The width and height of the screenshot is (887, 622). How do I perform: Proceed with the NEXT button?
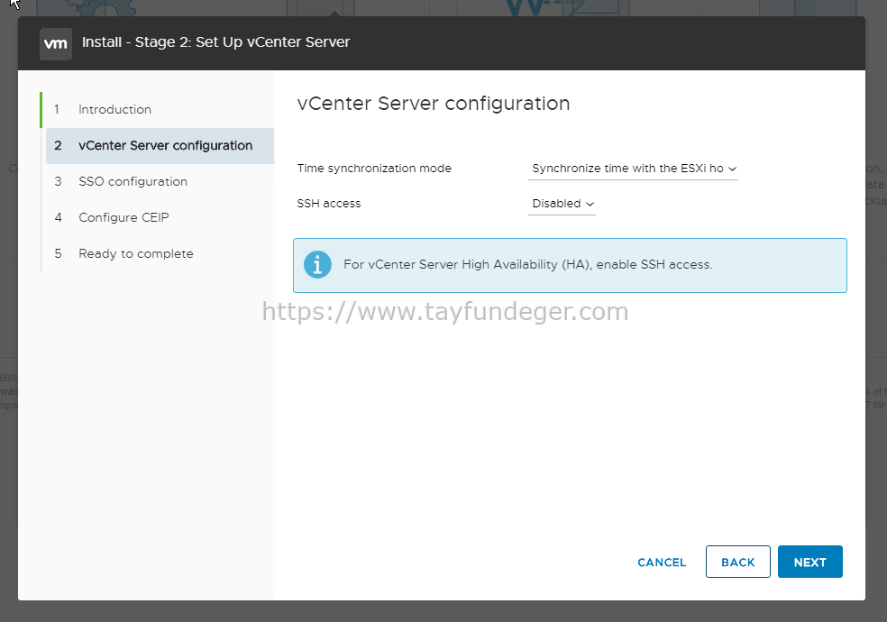(810, 563)
